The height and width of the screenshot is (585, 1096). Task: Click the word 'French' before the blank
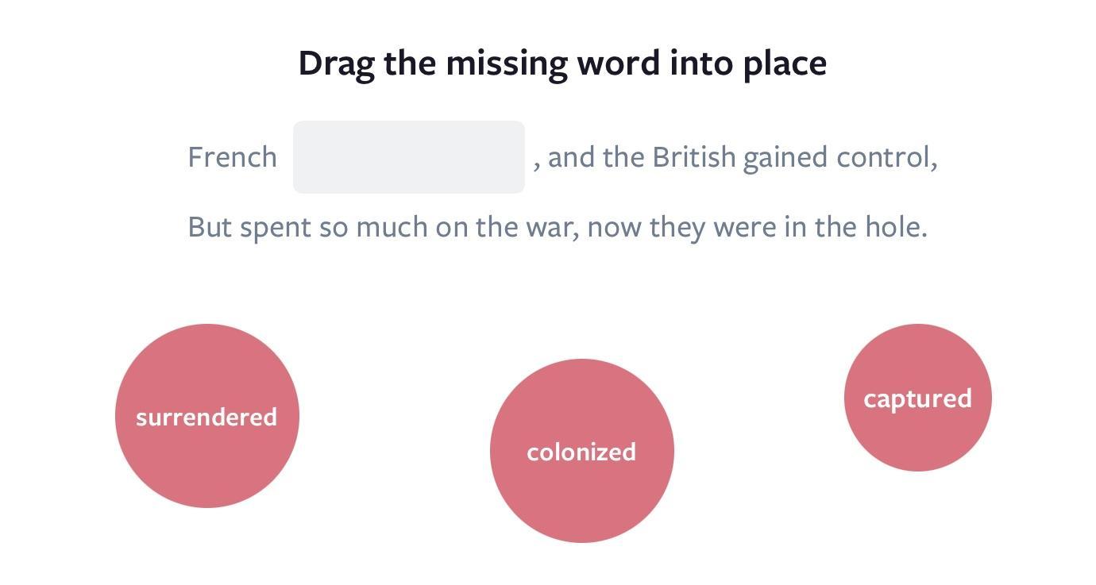pyautogui.click(x=233, y=157)
